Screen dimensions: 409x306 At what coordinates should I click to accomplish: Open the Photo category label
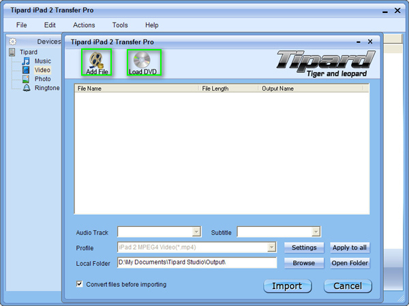point(43,79)
